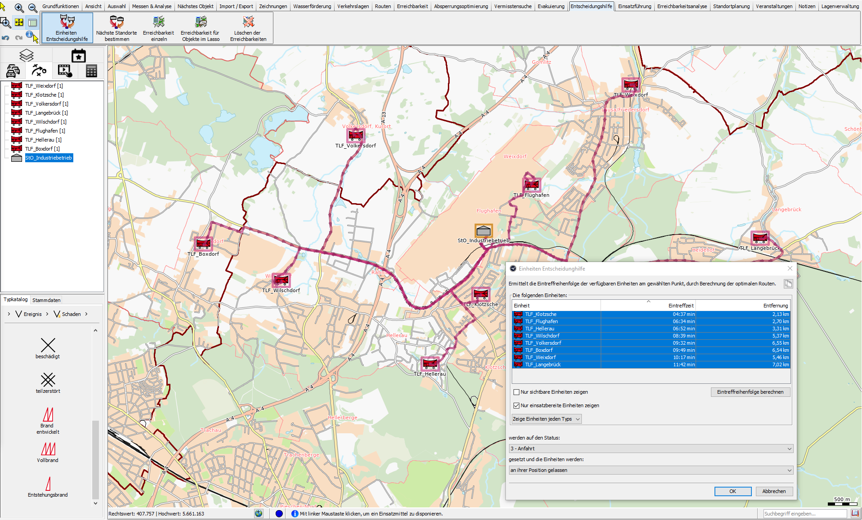Click Abbrechen to cancel dialog

click(773, 491)
